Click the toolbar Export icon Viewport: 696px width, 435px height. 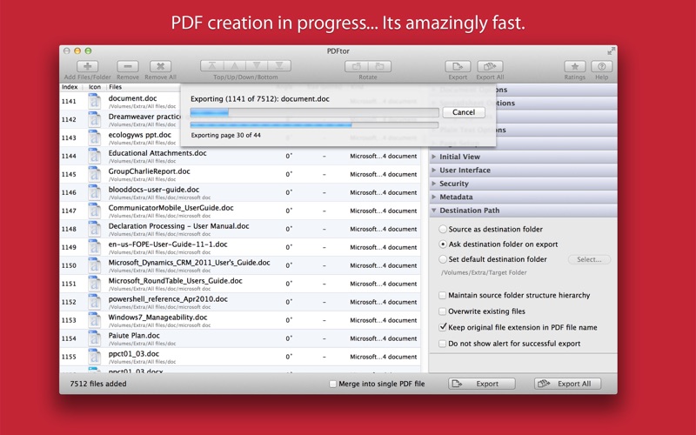[458, 67]
